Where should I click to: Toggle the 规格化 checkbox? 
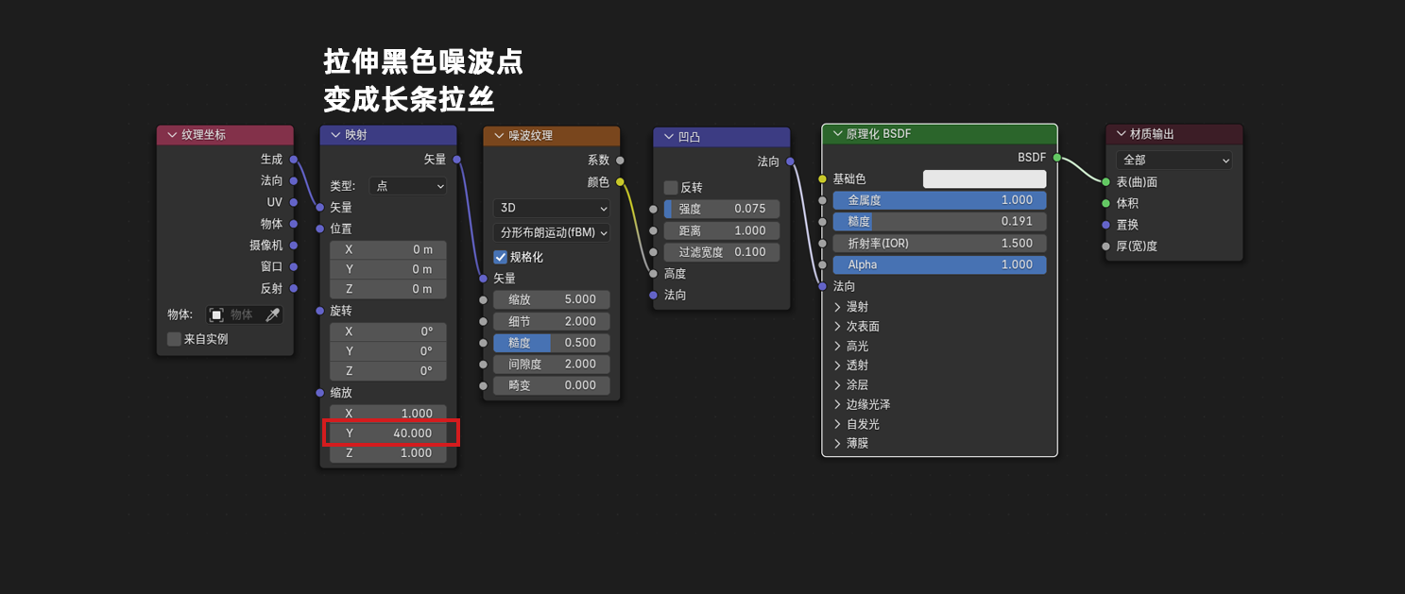[x=501, y=257]
